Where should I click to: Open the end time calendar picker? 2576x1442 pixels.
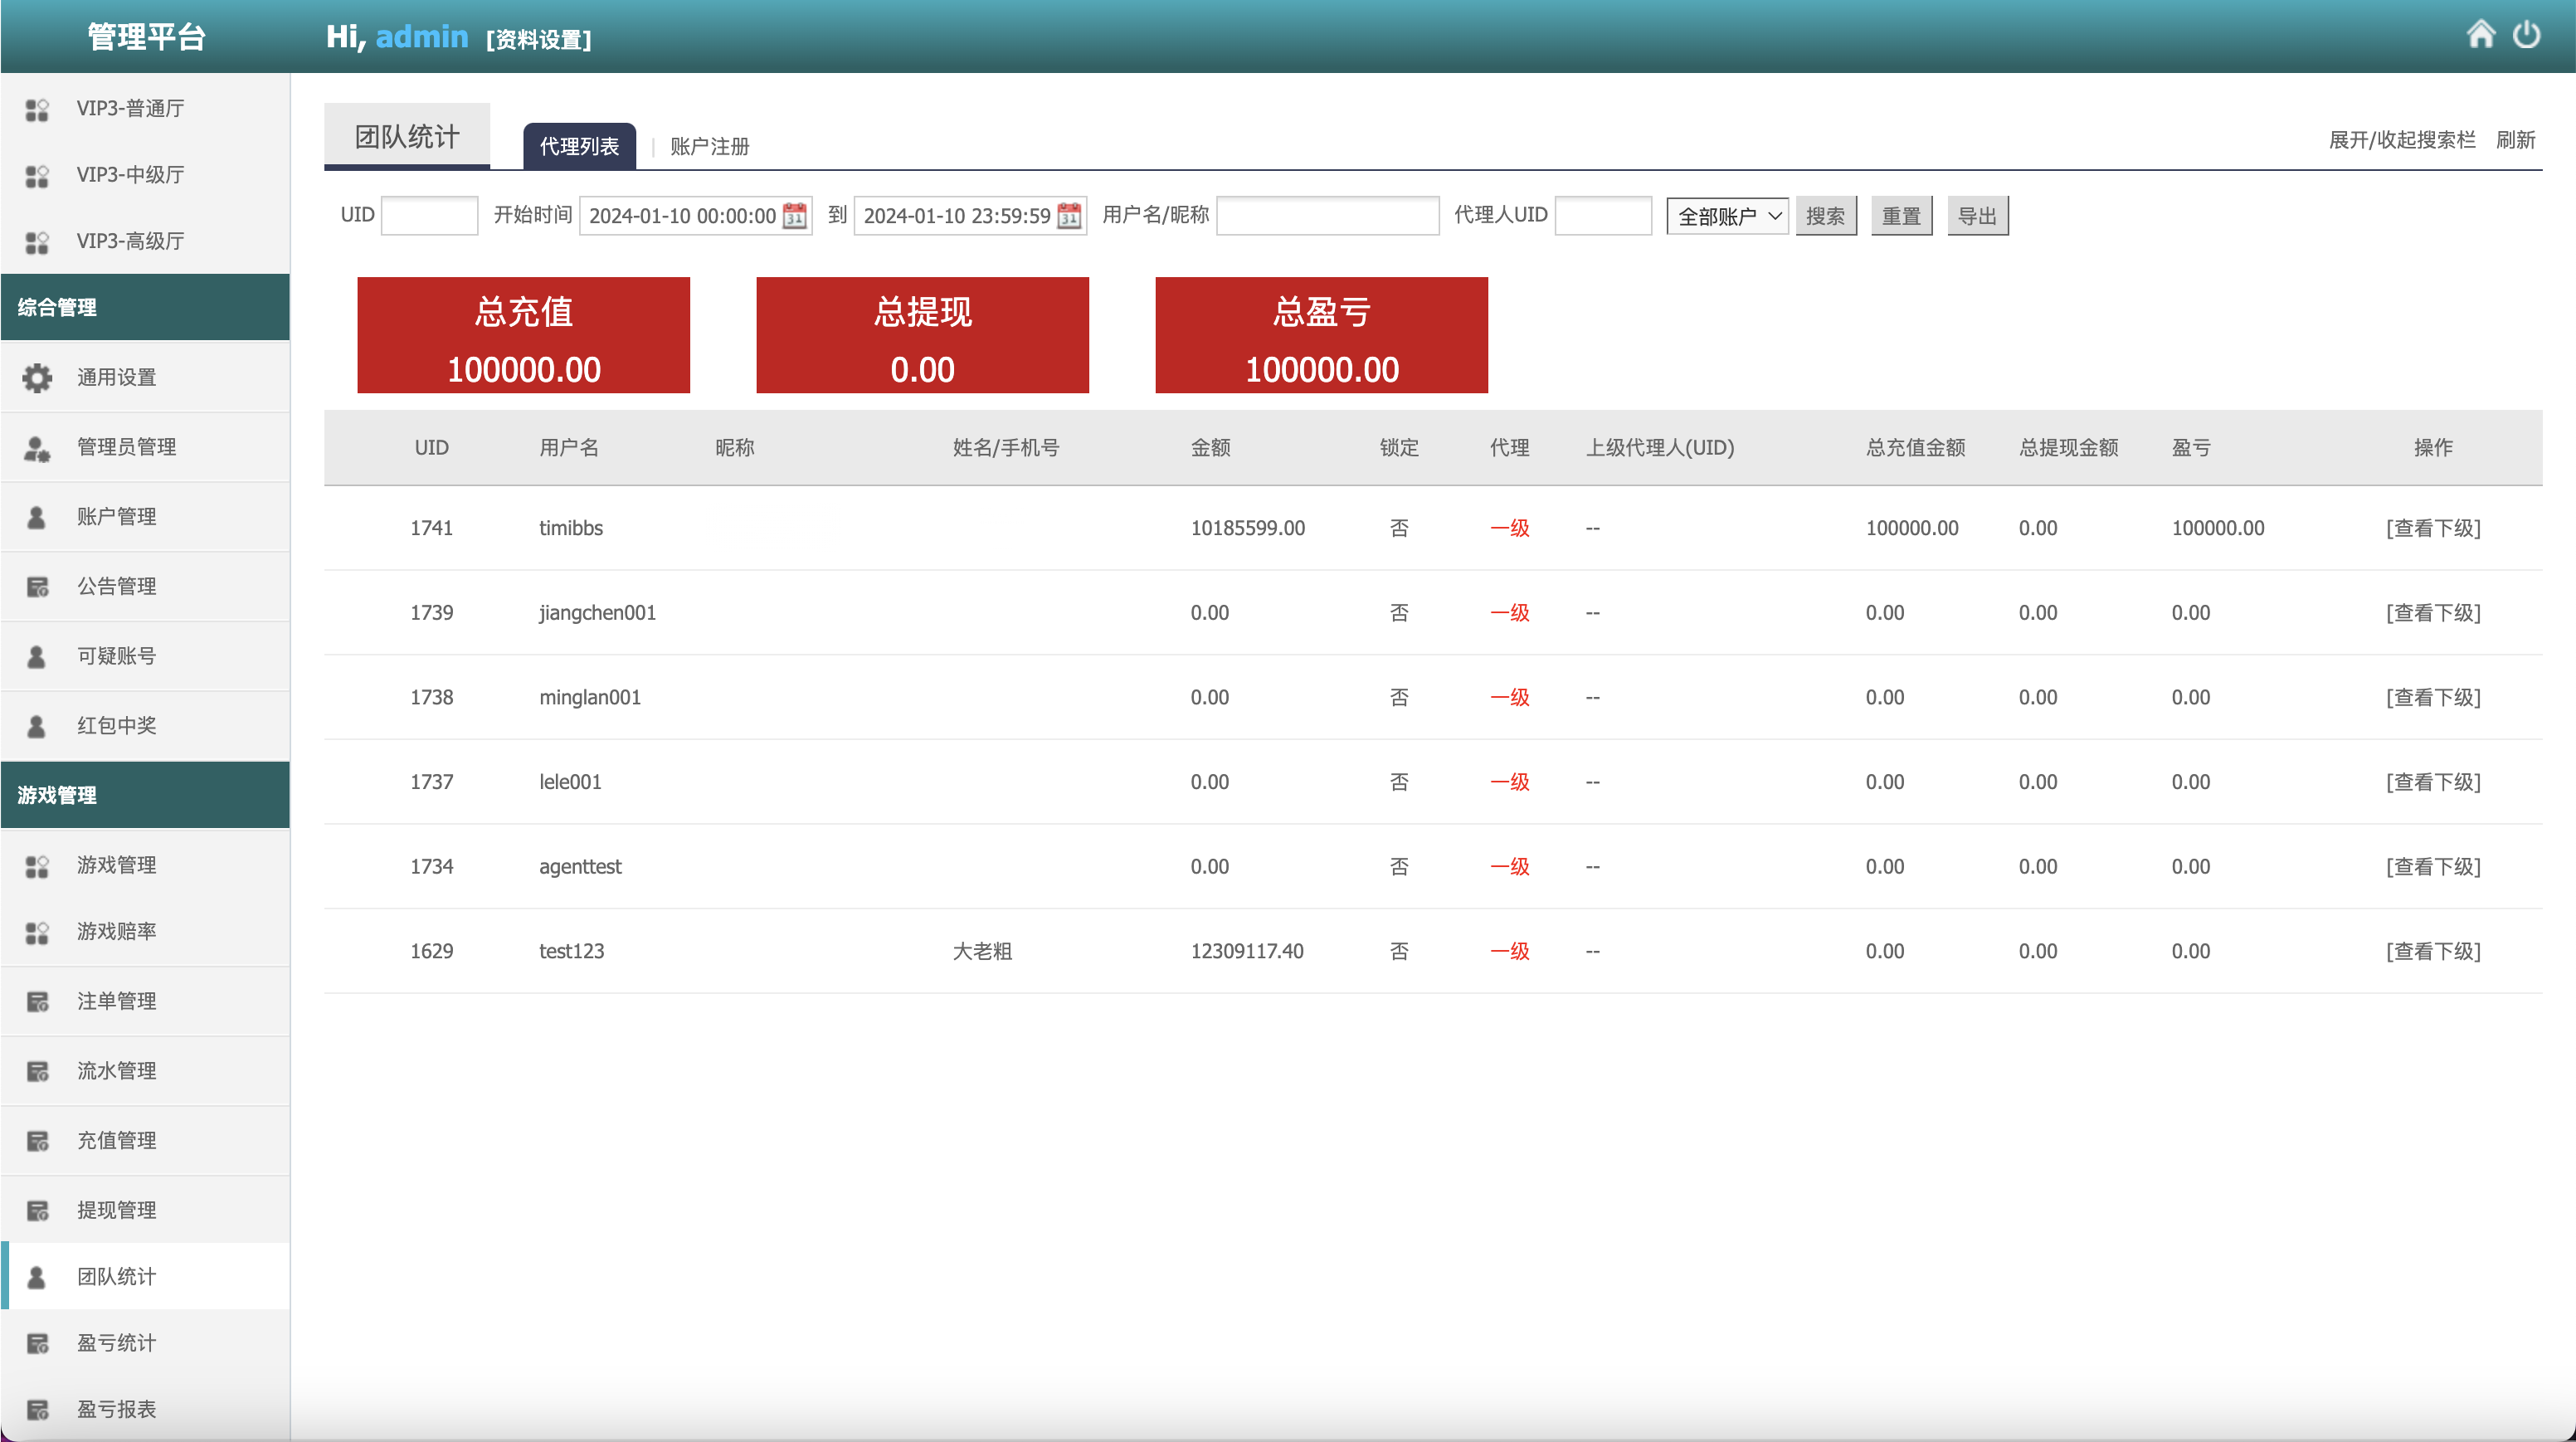1067,215
